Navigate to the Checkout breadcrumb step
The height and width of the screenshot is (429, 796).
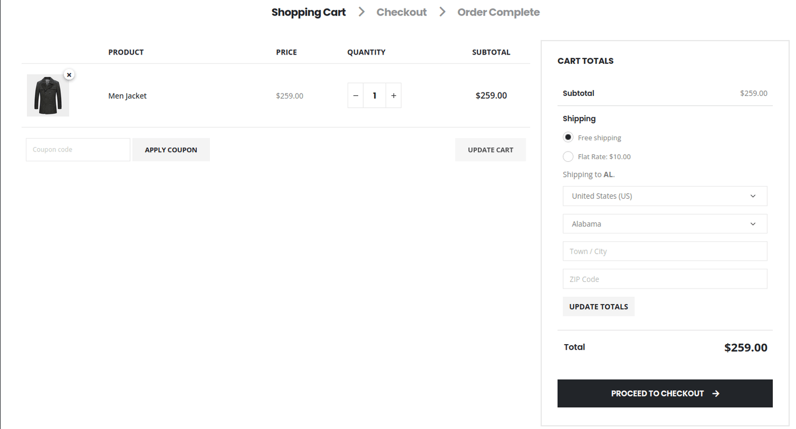coord(401,12)
